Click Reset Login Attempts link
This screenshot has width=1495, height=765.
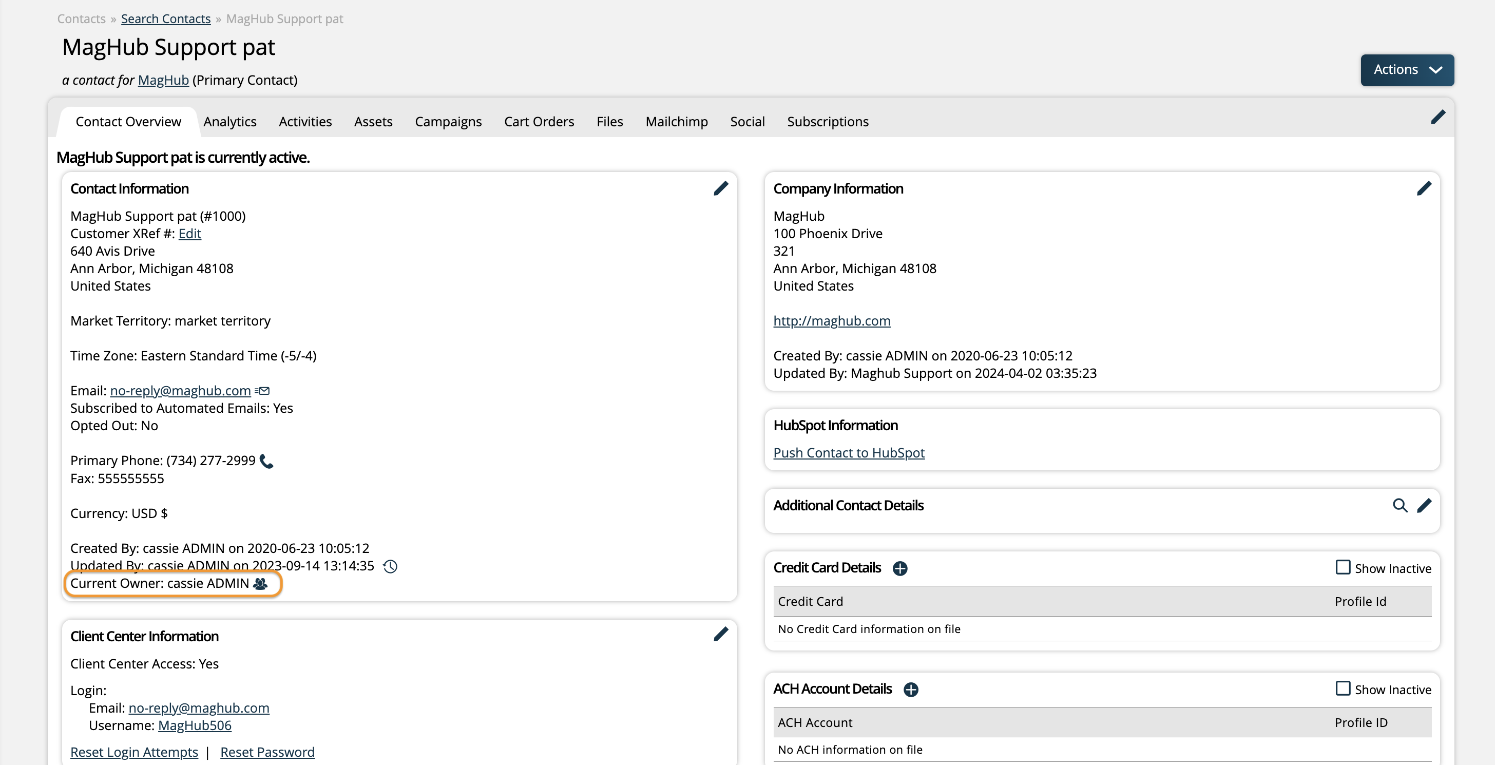coord(134,752)
